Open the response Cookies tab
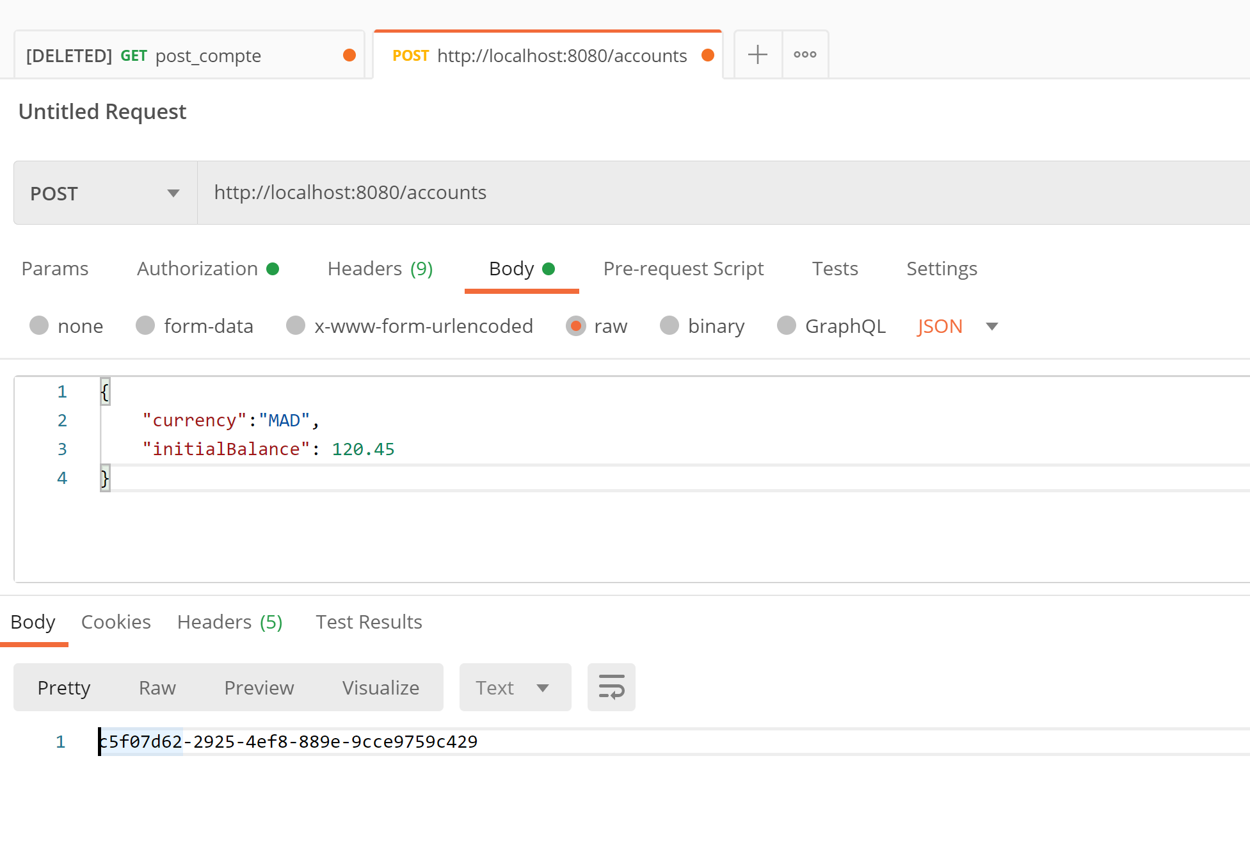 tap(116, 622)
